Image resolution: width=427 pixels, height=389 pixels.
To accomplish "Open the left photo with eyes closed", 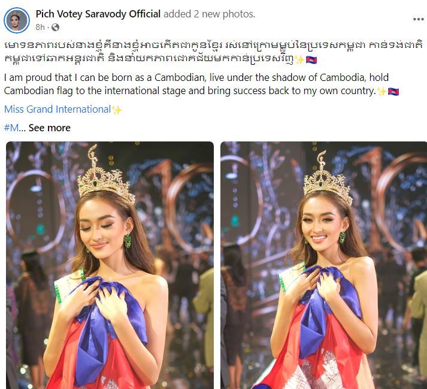I will 110,266.
